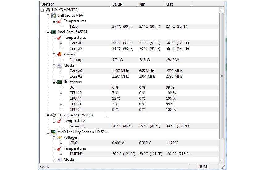Image resolution: width=253 pixels, height=170 pixels.
Task: Click the HP-KOMPUTER computer icon
Action: coord(48,10)
